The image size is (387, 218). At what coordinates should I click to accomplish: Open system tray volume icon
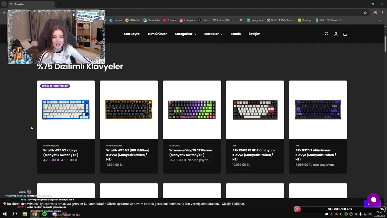(x=370, y=214)
